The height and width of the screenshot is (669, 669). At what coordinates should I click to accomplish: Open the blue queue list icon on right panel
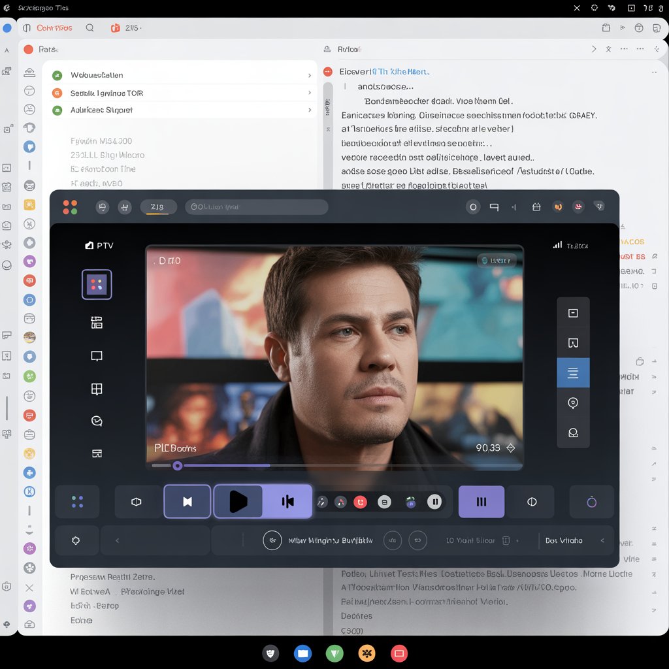click(x=573, y=372)
